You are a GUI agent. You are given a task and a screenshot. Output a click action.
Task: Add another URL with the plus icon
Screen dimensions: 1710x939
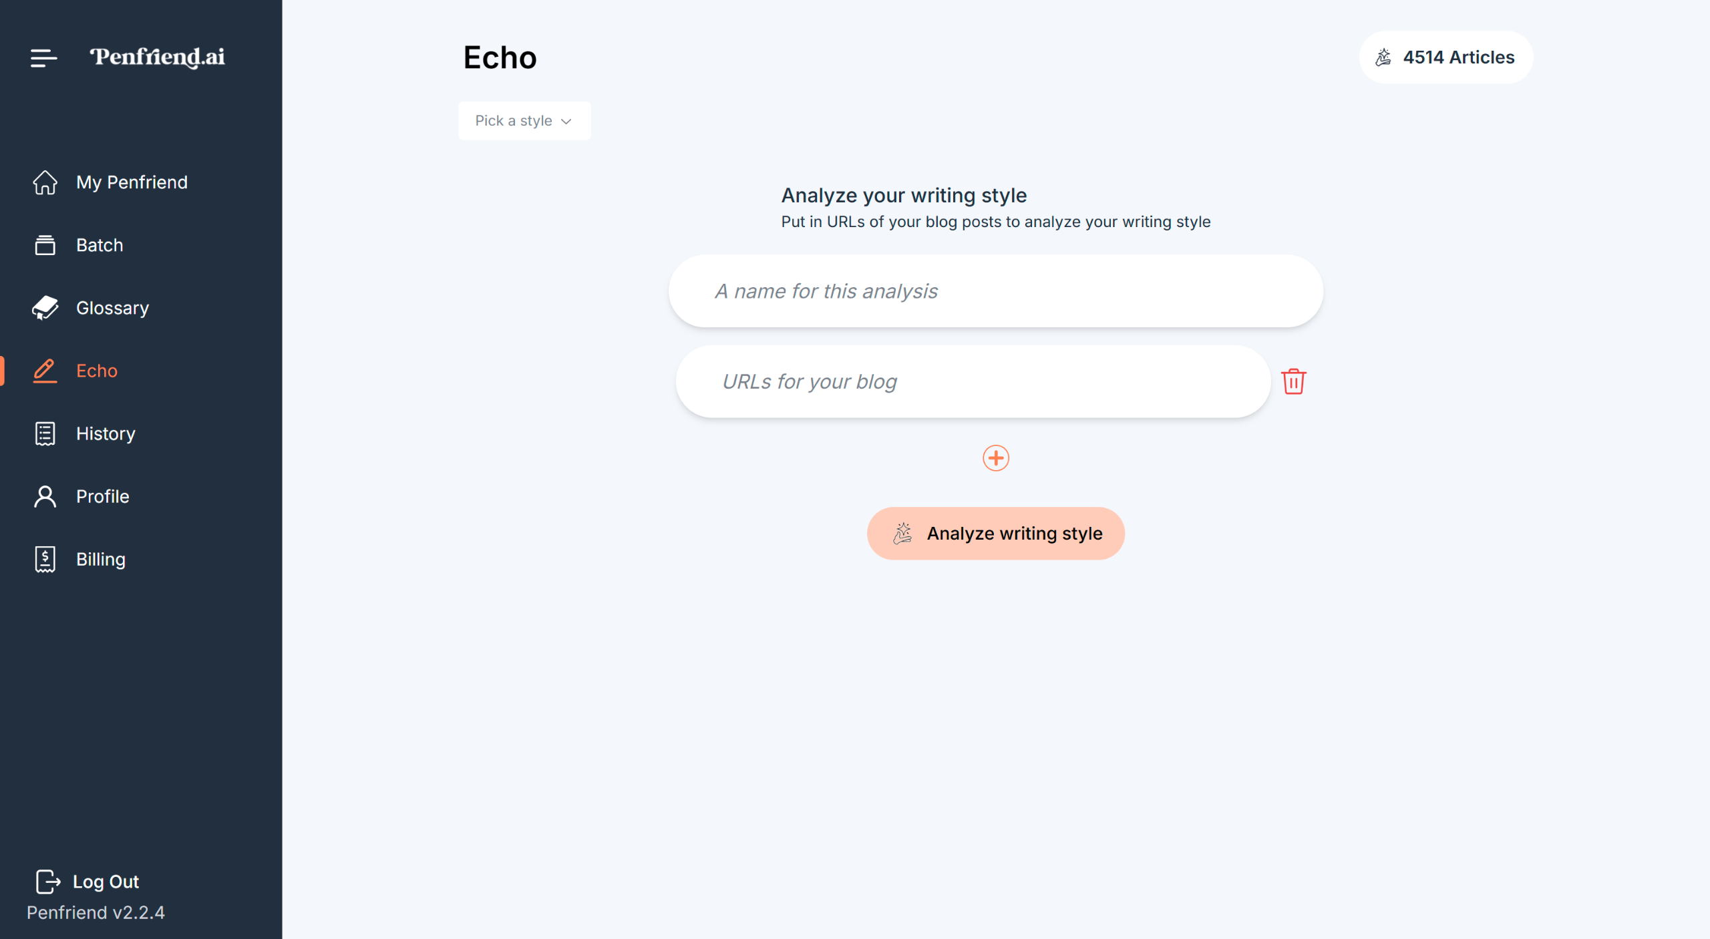pos(995,458)
